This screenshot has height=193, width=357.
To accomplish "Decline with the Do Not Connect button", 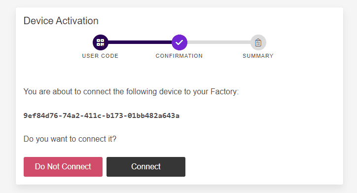I will [x=63, y=166].
